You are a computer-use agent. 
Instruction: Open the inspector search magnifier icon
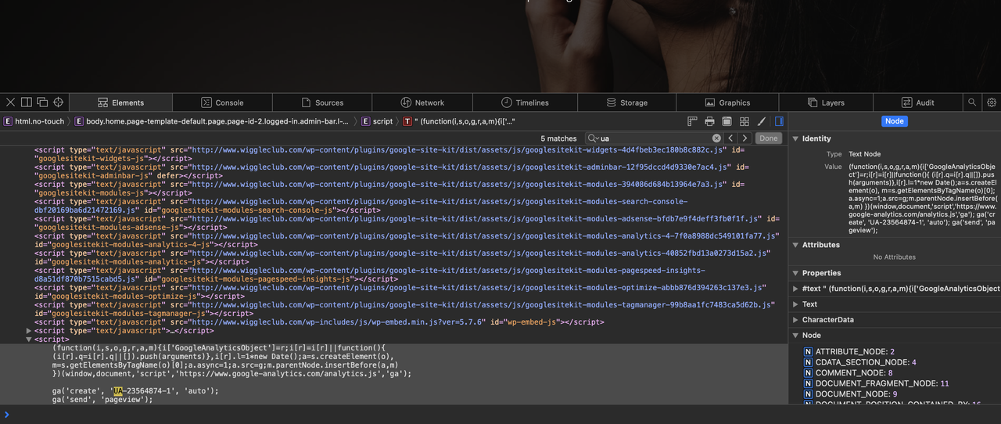(x=972, y=102)
